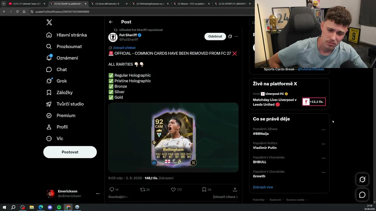376x211 pixels.
Task: Click the Fut Sheriff profile avatar
Action: pos(113,37)
